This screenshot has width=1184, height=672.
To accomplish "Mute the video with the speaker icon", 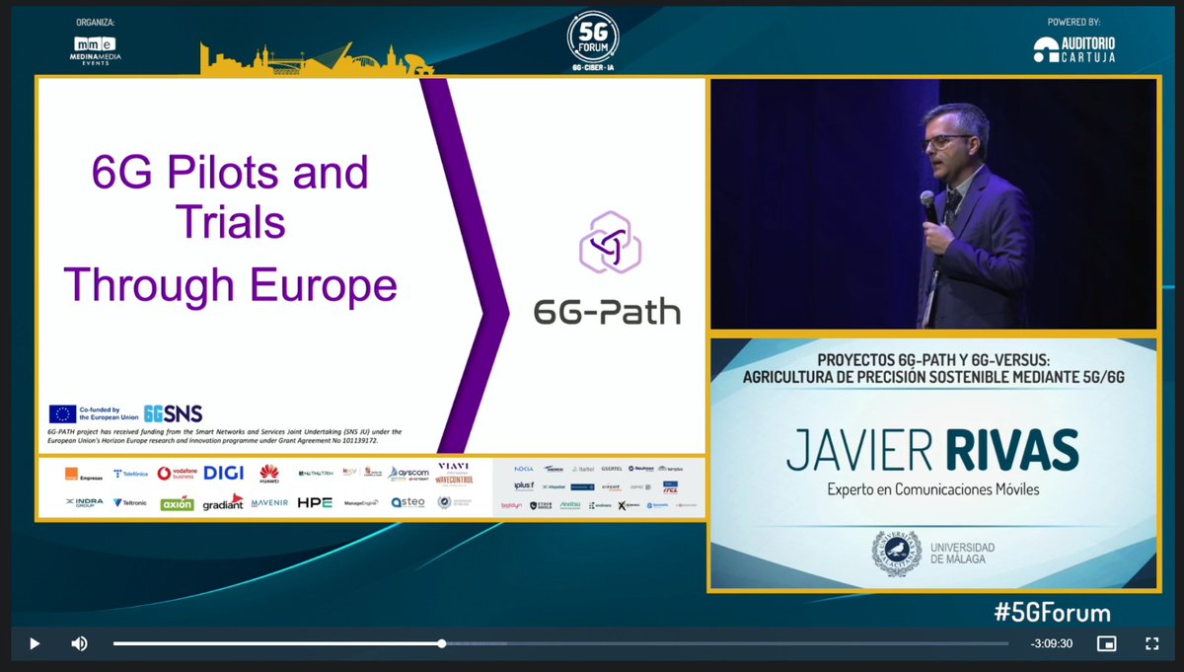I will pyautogui.click(x=79, y=643).
